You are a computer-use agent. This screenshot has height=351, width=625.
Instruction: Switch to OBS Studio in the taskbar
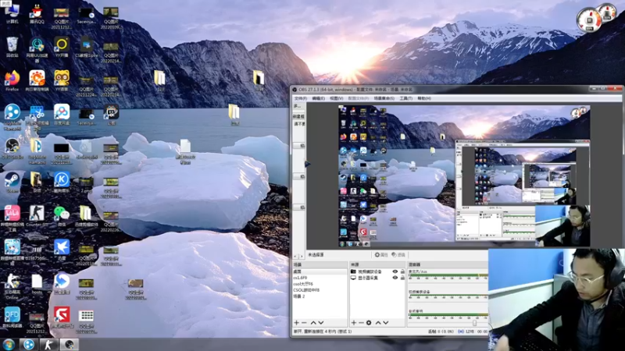tap(70, 344)
